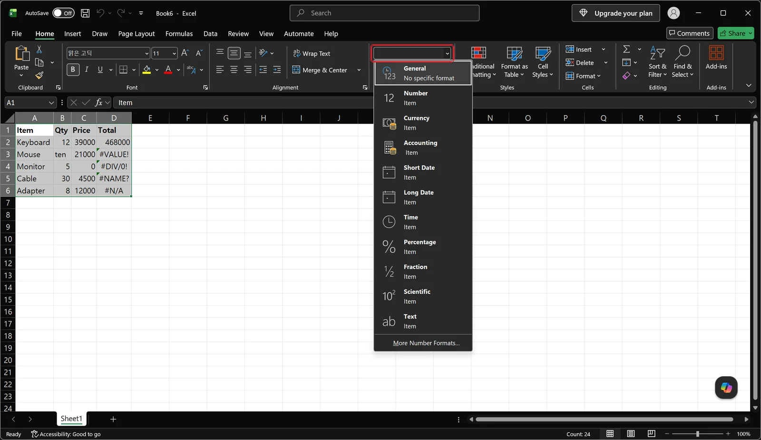Open the font size dropdown
761x440 pixels.
(174, 53)
